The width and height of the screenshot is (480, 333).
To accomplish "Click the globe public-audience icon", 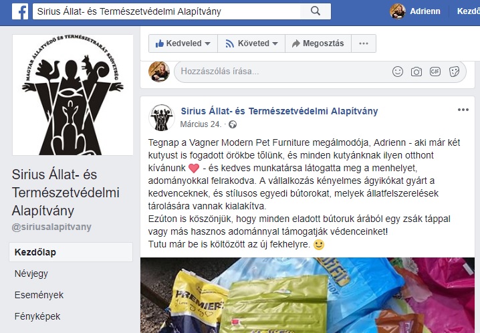I will [x=233, y=124].
